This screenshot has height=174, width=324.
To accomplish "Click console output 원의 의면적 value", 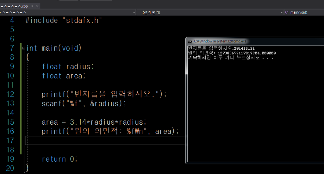I will coord(246,53).
